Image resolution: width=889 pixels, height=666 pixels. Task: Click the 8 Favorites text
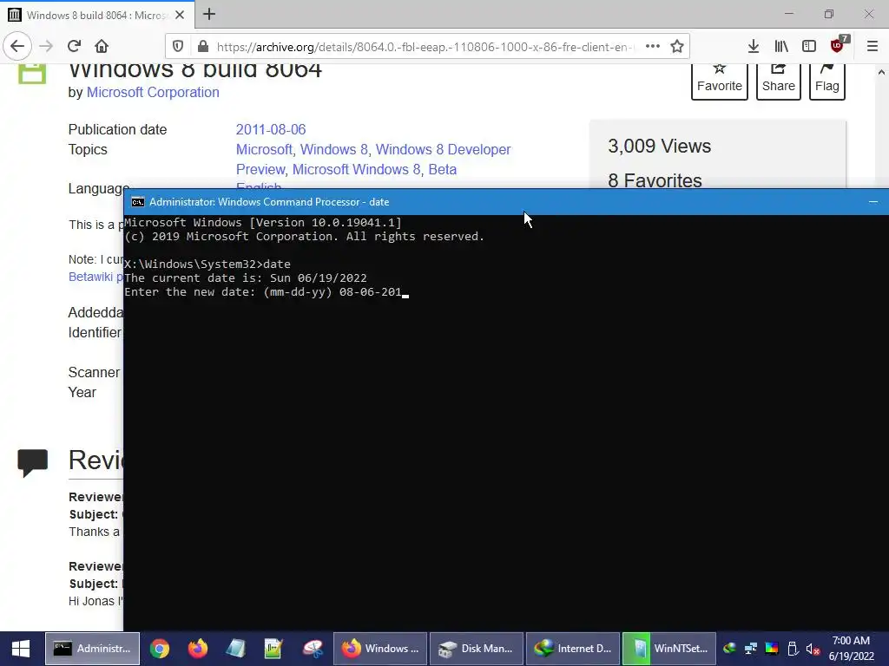click(x=655, y=180)
